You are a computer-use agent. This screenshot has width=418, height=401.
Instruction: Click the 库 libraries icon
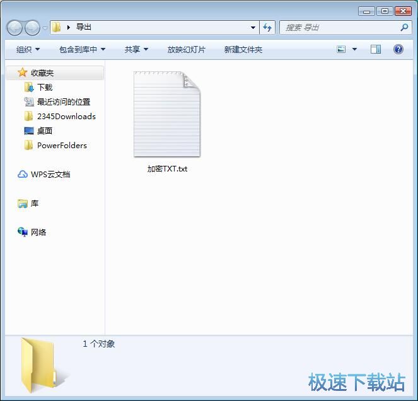pyautogui.click(x=23, y=204)
